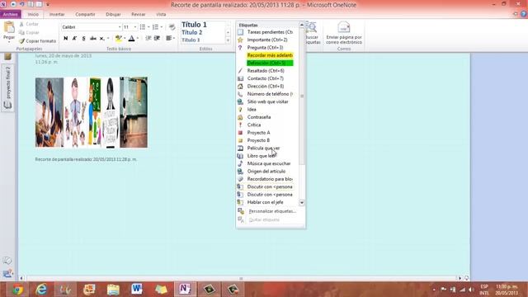Click the Pegar paste icon
This screenshot has width=528, height=297.
[9, 27]
